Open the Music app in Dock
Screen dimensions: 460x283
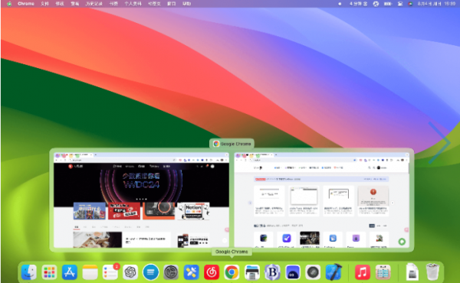click(363, 272)
